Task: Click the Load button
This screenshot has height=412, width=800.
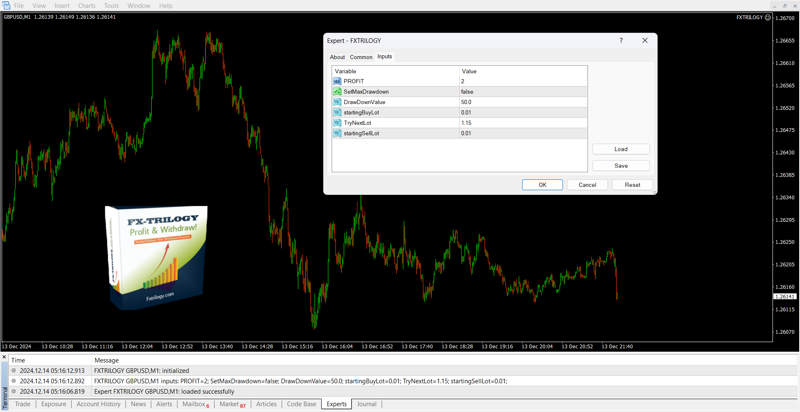Action: [x=621, y=149]
